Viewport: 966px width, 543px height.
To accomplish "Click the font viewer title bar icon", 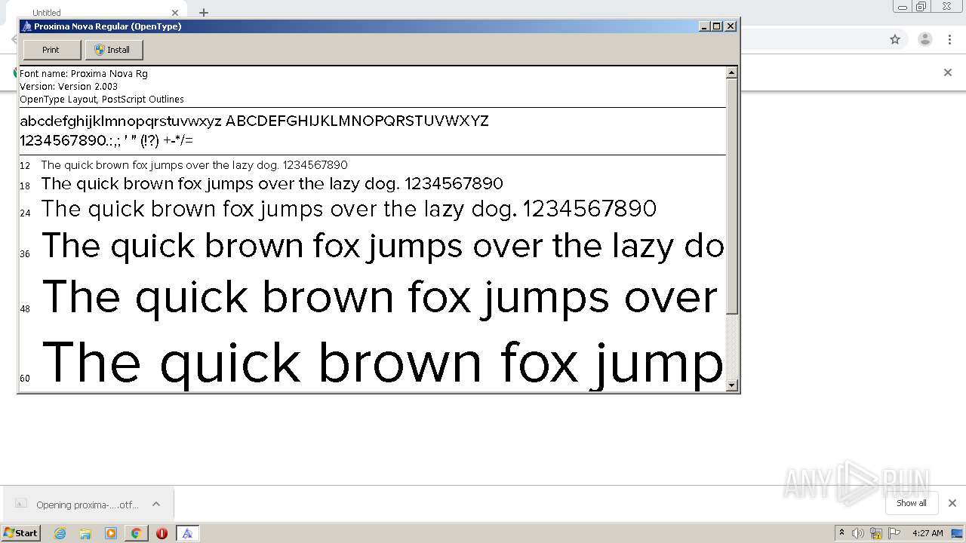I will point(26,26).
